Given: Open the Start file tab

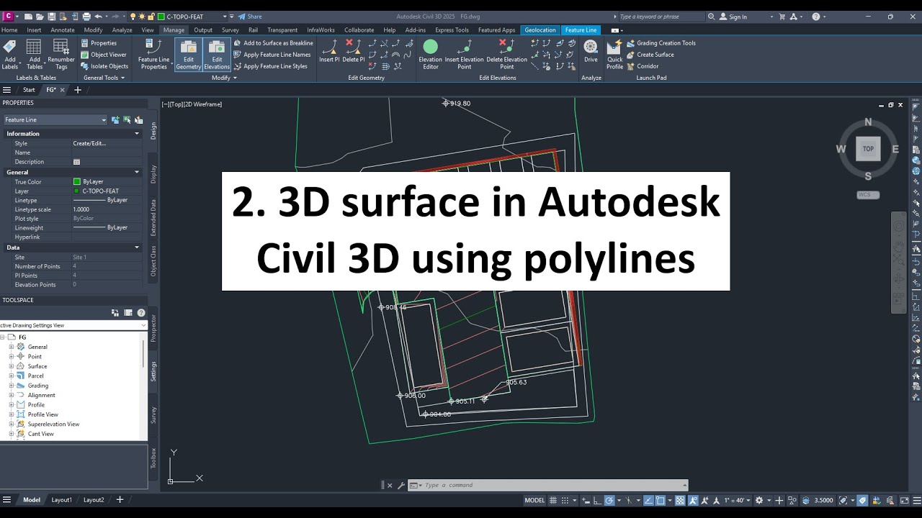Looking at the screenshot, I should coord(29,90).
